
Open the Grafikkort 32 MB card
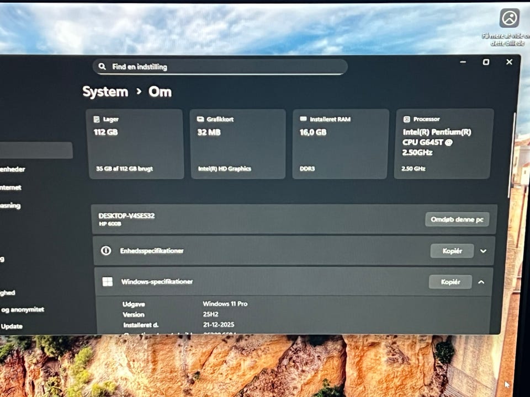238,144
